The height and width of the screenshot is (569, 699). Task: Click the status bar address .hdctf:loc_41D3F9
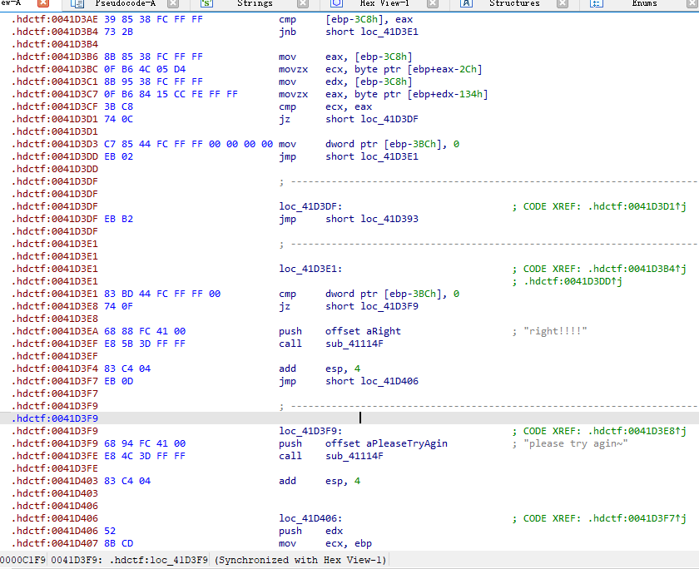click(x=157, y=560)
